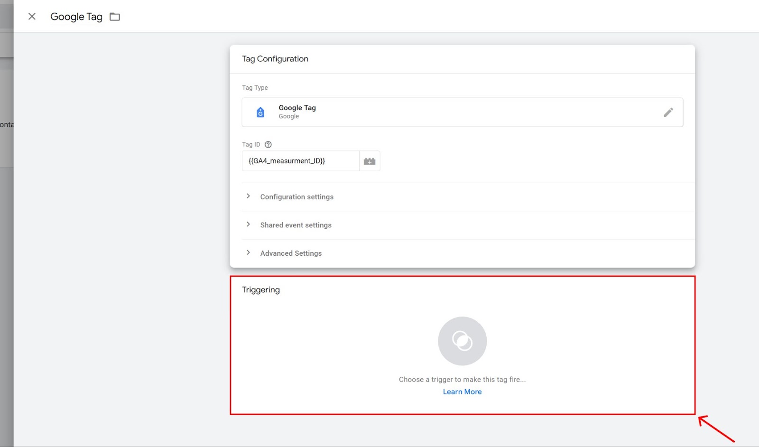Open Tag ID help question mark icon
Screen dimensions: 759x447
268,145
